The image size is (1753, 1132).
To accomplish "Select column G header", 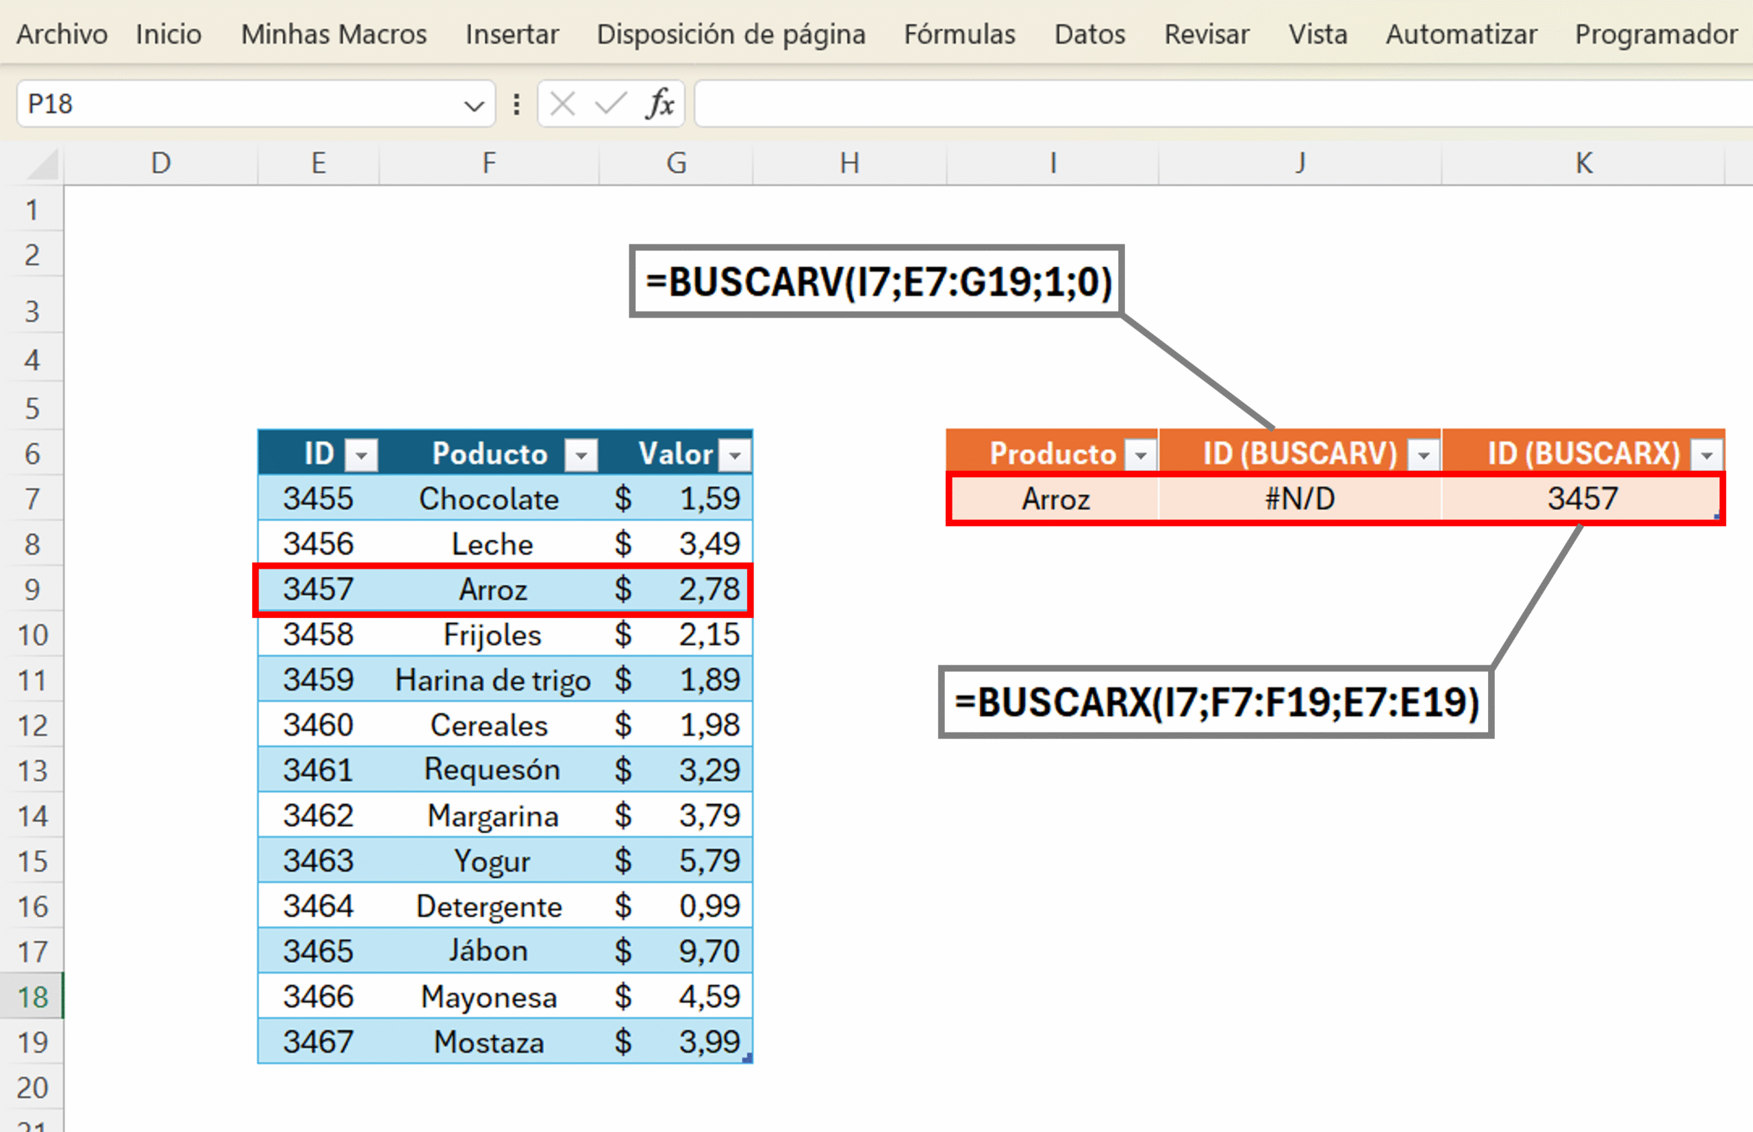I will pos(677,163).
